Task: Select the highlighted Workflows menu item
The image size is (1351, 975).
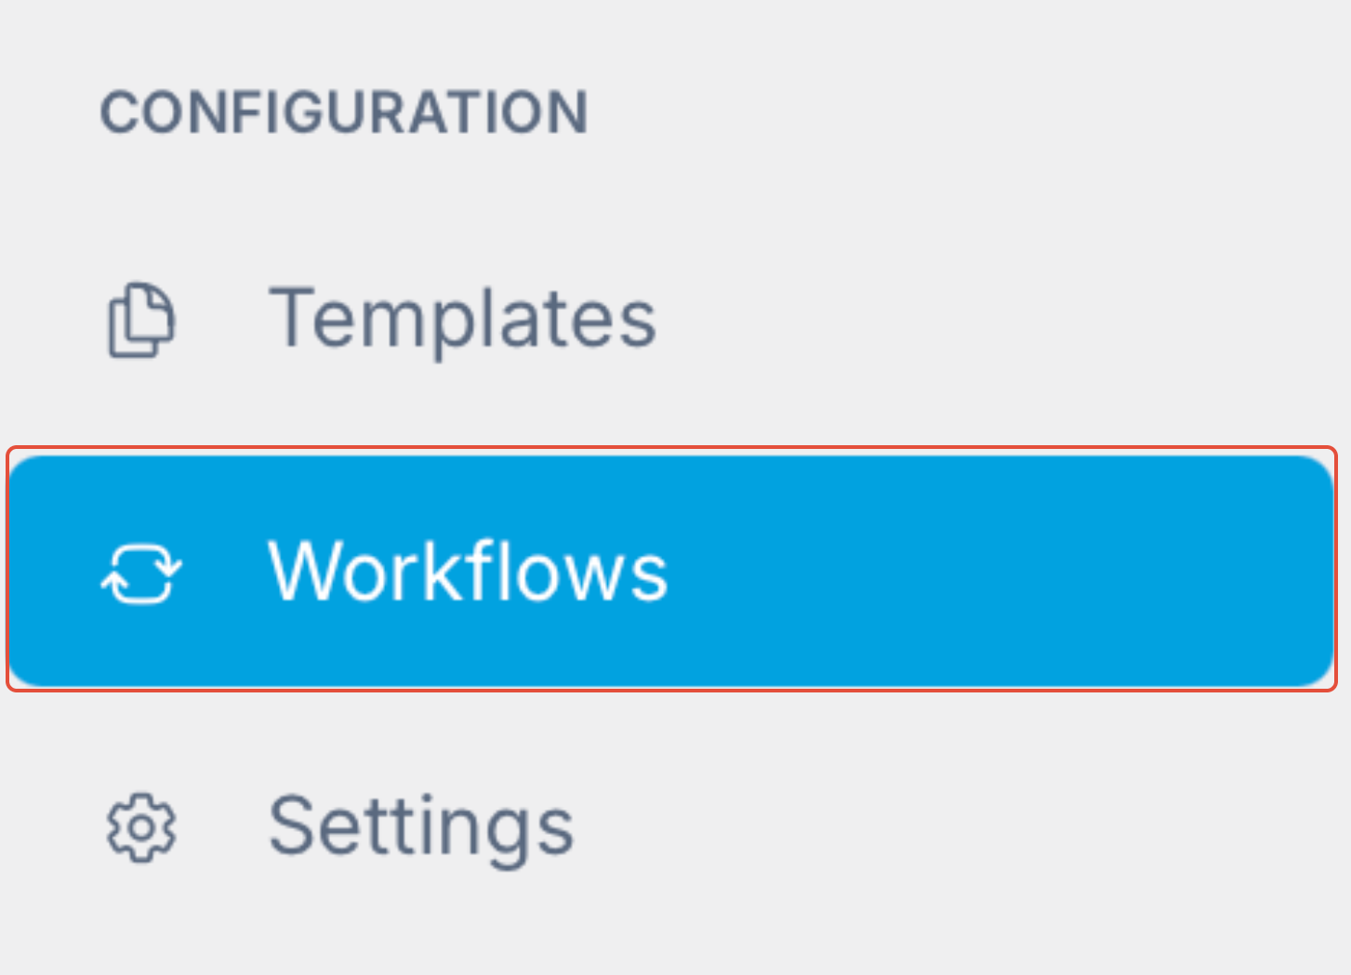Action: pyautogui.click(x=669, y=571)
